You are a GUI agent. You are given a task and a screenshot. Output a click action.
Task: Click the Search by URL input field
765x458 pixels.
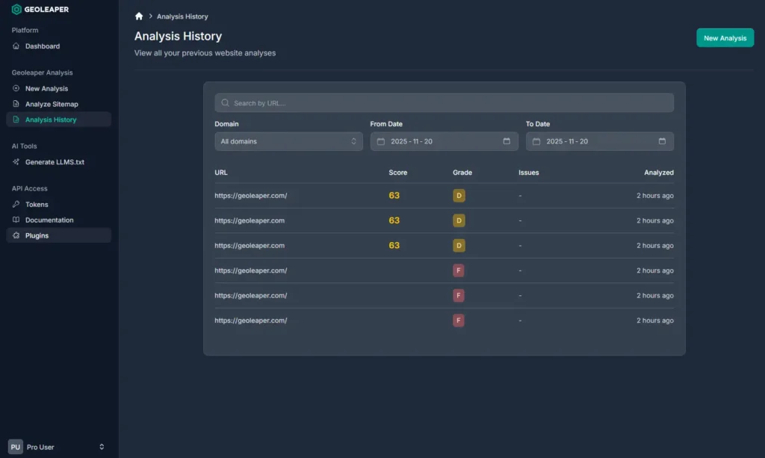click(444, 102)
